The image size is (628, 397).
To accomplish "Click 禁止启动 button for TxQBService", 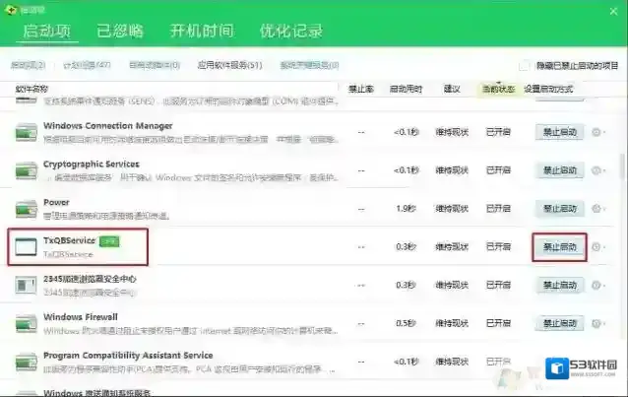I will coord(559,246).
